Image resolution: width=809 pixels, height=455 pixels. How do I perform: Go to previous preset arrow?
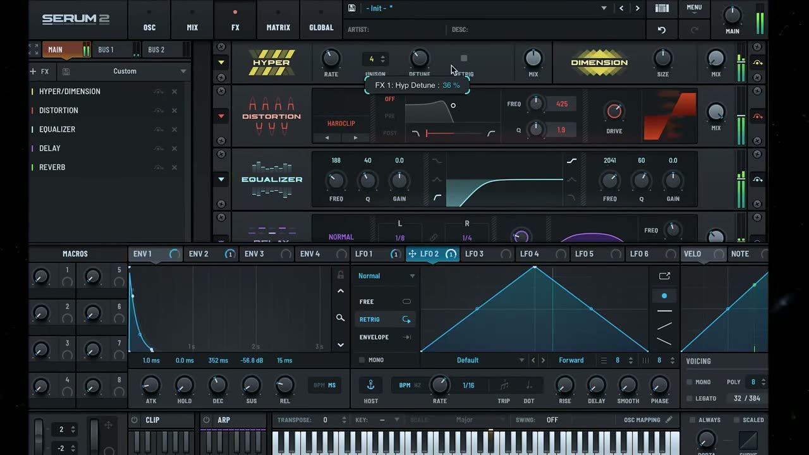click(x=621, y=8)
